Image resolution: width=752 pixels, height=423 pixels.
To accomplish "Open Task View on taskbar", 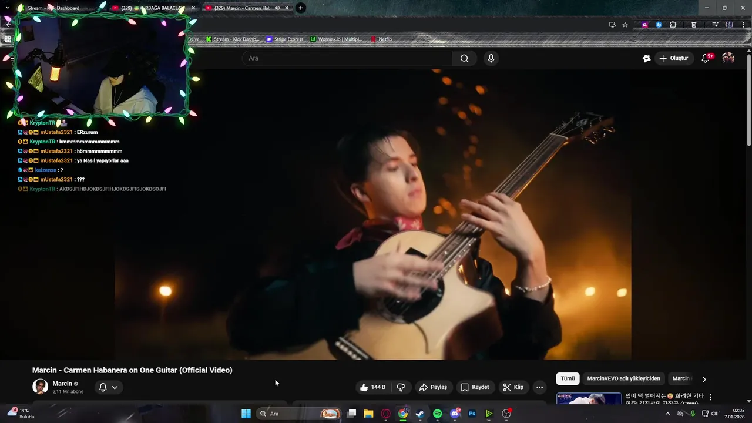I will coord(351,414).
